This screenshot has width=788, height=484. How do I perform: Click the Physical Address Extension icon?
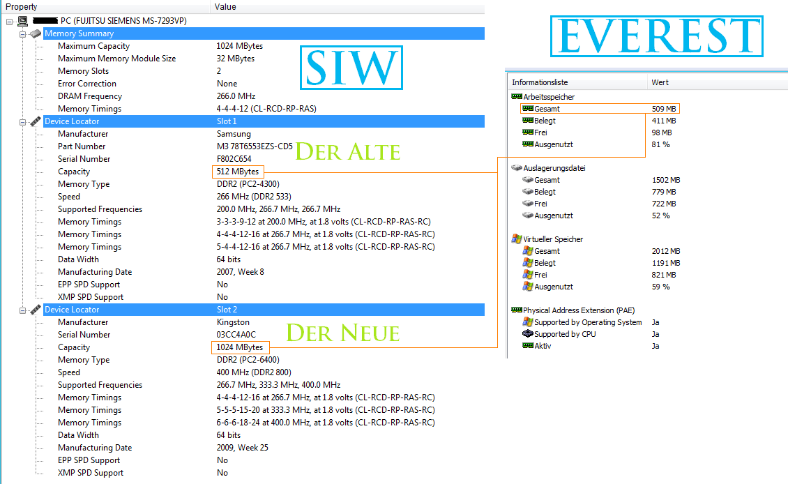[x=517, y=310]
